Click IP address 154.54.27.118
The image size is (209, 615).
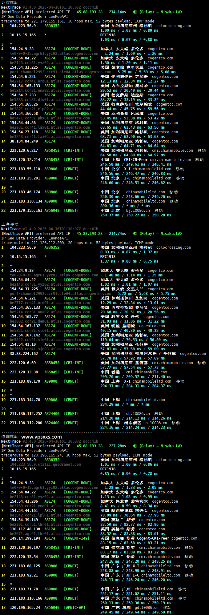(x=24, y=132)
